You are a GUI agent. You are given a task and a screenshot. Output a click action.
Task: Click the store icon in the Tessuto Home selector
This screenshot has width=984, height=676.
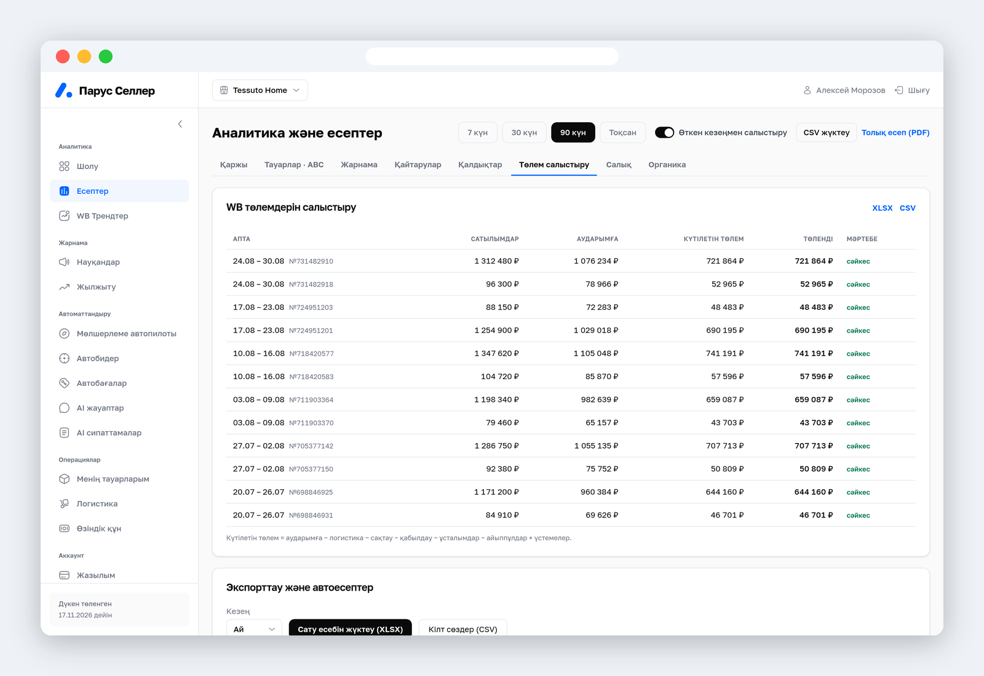pos(224,90)
